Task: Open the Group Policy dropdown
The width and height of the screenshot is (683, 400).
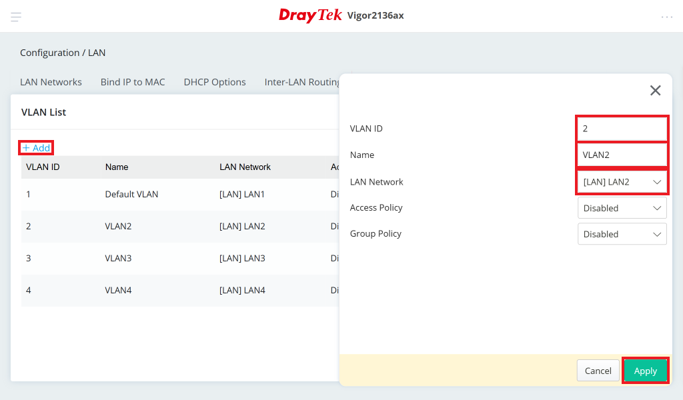Action: tap(622, 234)
